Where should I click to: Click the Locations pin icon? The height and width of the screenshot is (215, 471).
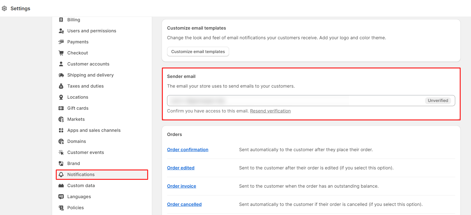click(61, 97)
